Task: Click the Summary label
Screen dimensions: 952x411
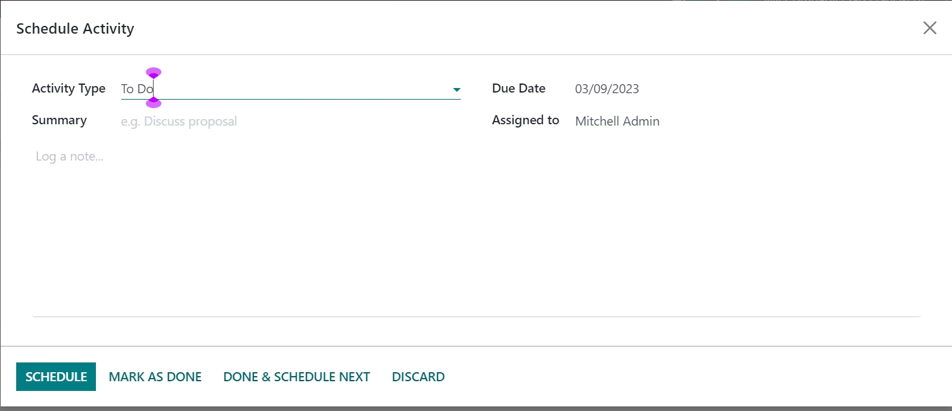Action: pyautogui.click(x=59, y=120)
